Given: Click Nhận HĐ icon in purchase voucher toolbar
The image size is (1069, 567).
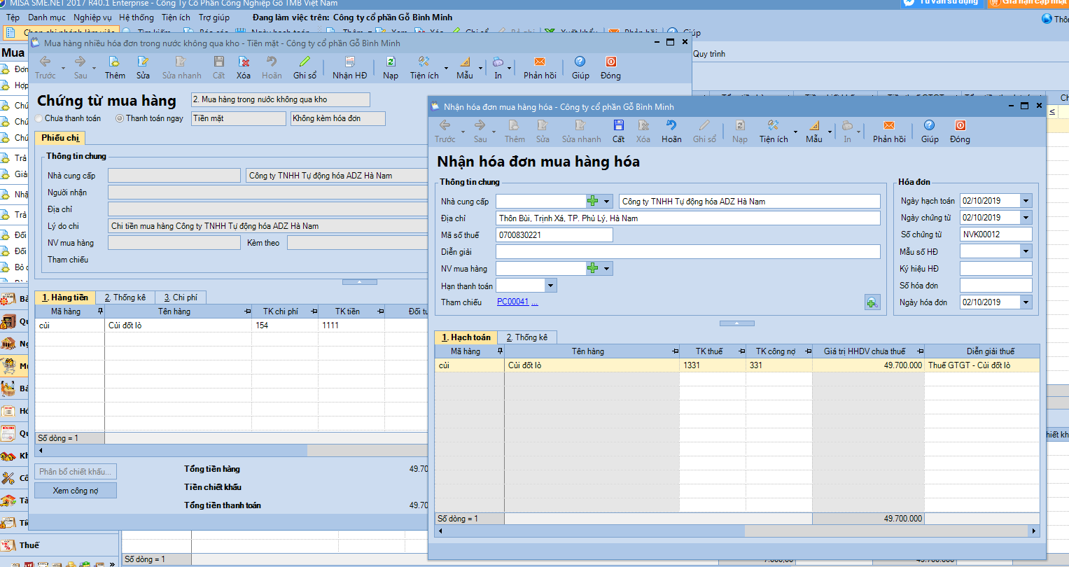Looking at the screenshot, I should coord(349,67).
